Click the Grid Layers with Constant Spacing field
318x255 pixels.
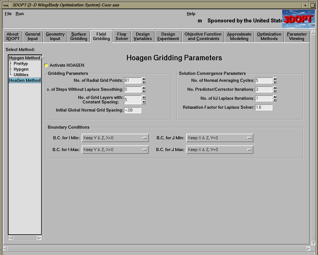click(133, 100)
